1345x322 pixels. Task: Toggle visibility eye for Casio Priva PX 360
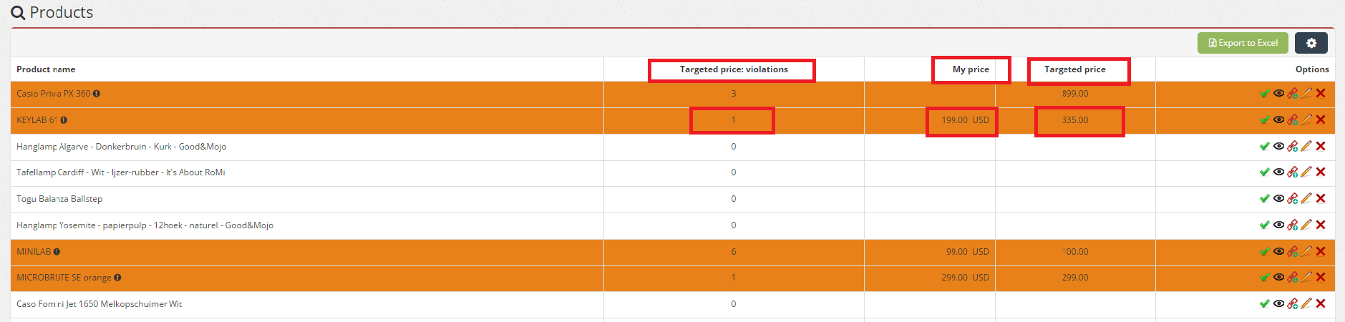click(x=1278, y=93)
